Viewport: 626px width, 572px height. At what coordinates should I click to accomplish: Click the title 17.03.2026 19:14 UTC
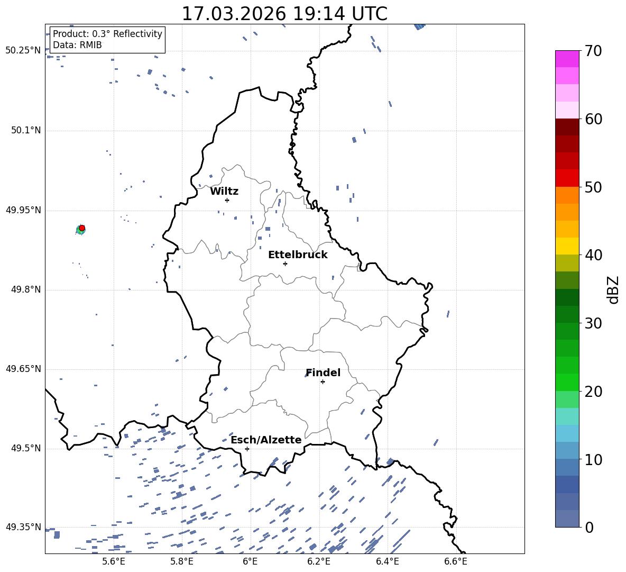click(284, 14)
